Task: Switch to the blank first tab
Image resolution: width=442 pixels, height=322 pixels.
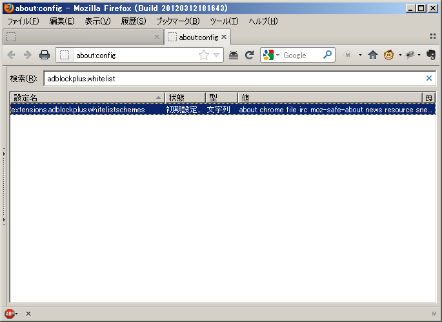Action: (x=83, y=37)
